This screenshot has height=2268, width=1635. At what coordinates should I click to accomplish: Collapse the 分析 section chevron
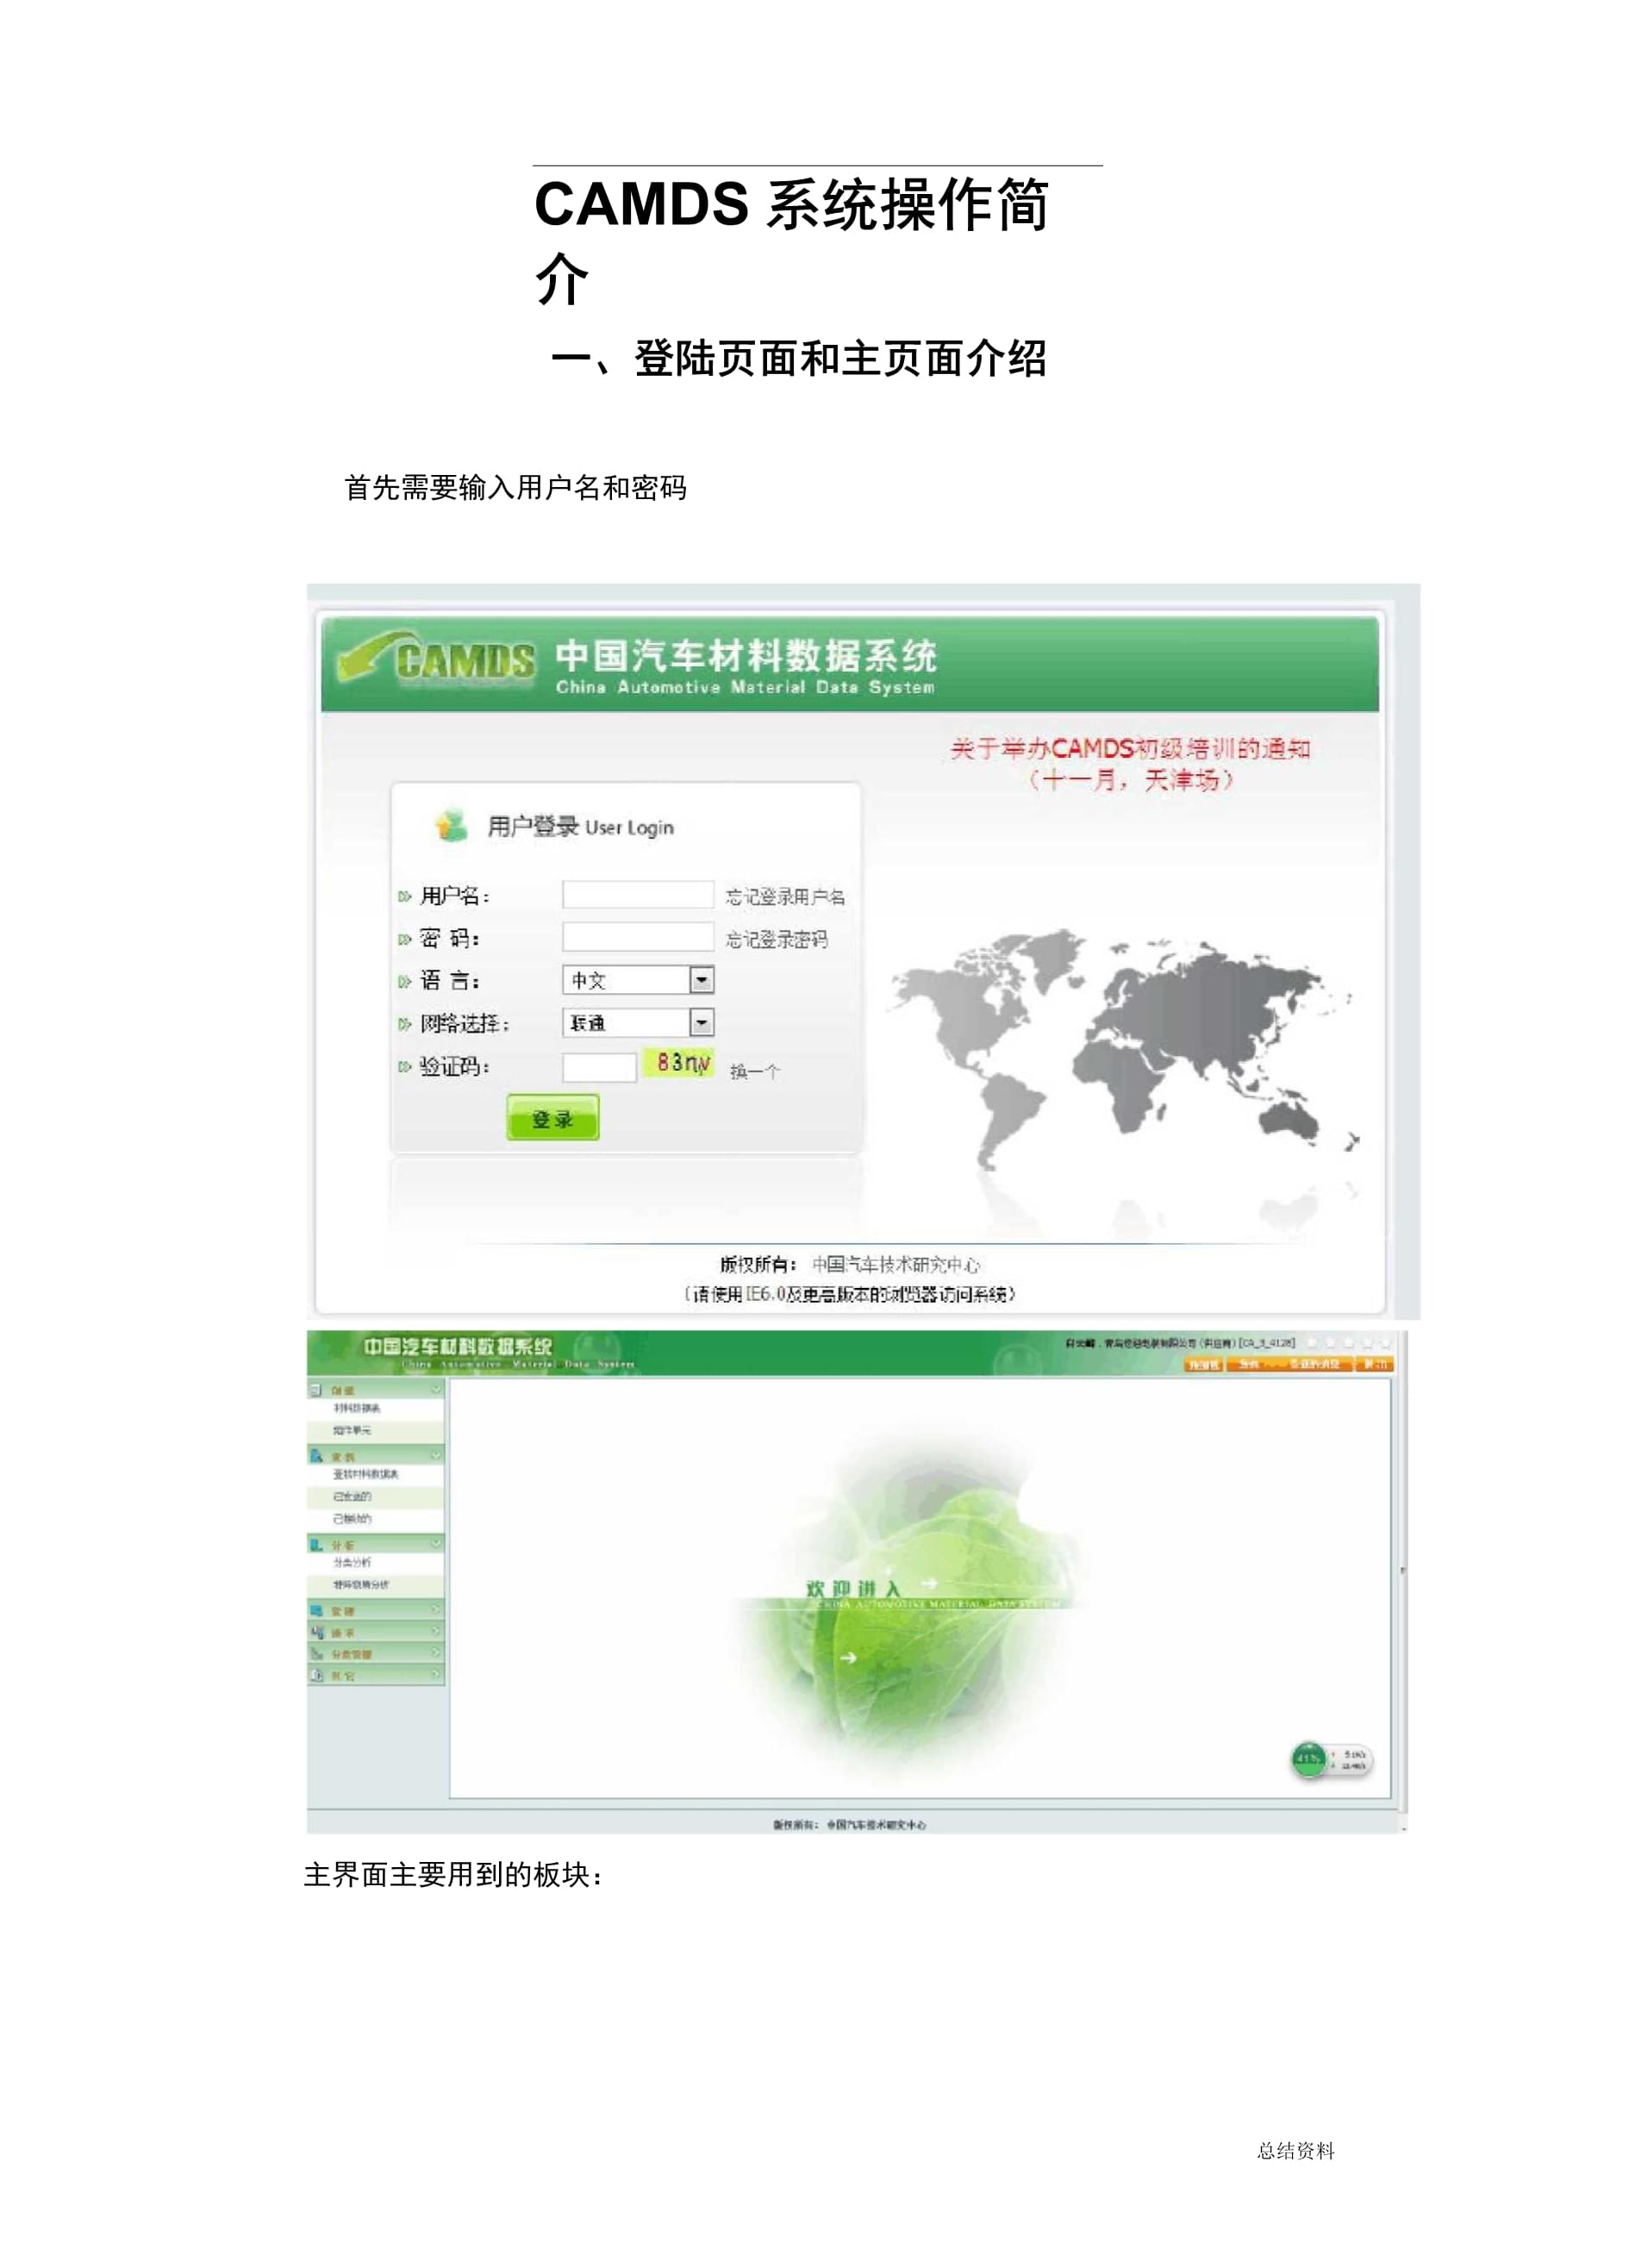pyautogui.click(x=436, y=1543)
